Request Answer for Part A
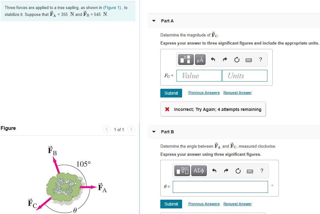320x214 pixels. pos(237,93)
